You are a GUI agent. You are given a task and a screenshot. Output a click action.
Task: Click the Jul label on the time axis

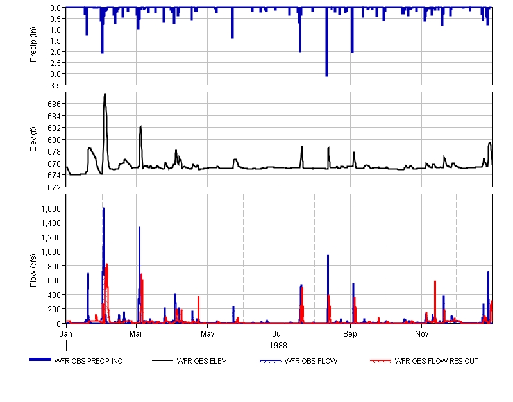[x=278, y=334]
